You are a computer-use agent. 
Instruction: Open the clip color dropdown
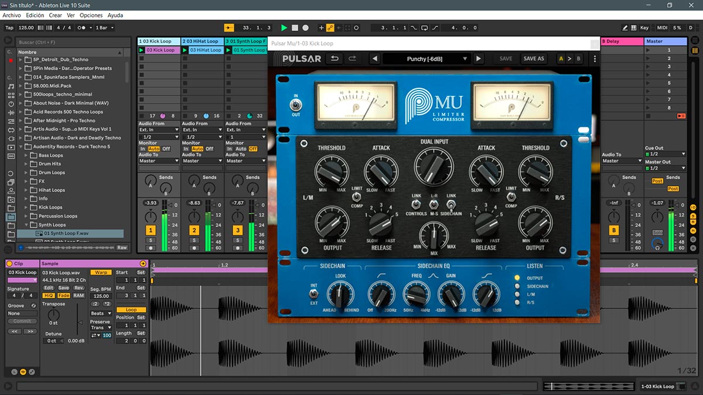tap(22, 280)
